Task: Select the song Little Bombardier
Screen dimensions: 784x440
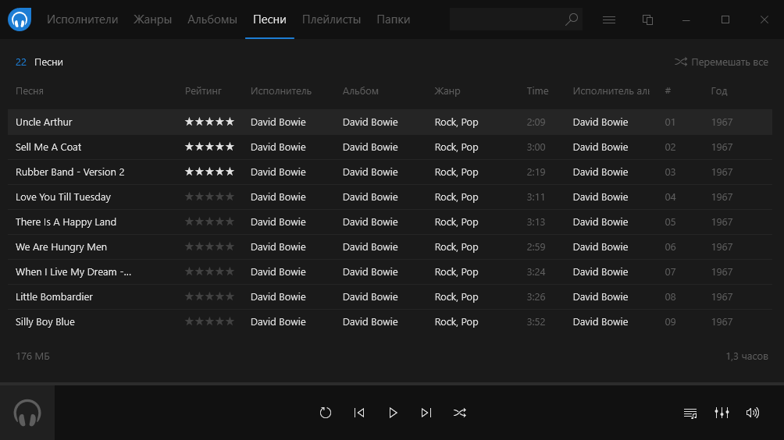Action: tap(54, 296)
